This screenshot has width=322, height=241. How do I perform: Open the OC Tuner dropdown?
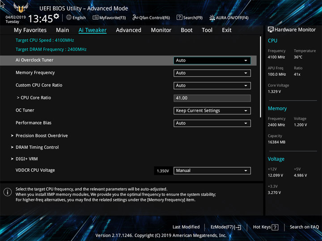coord(212,111)
